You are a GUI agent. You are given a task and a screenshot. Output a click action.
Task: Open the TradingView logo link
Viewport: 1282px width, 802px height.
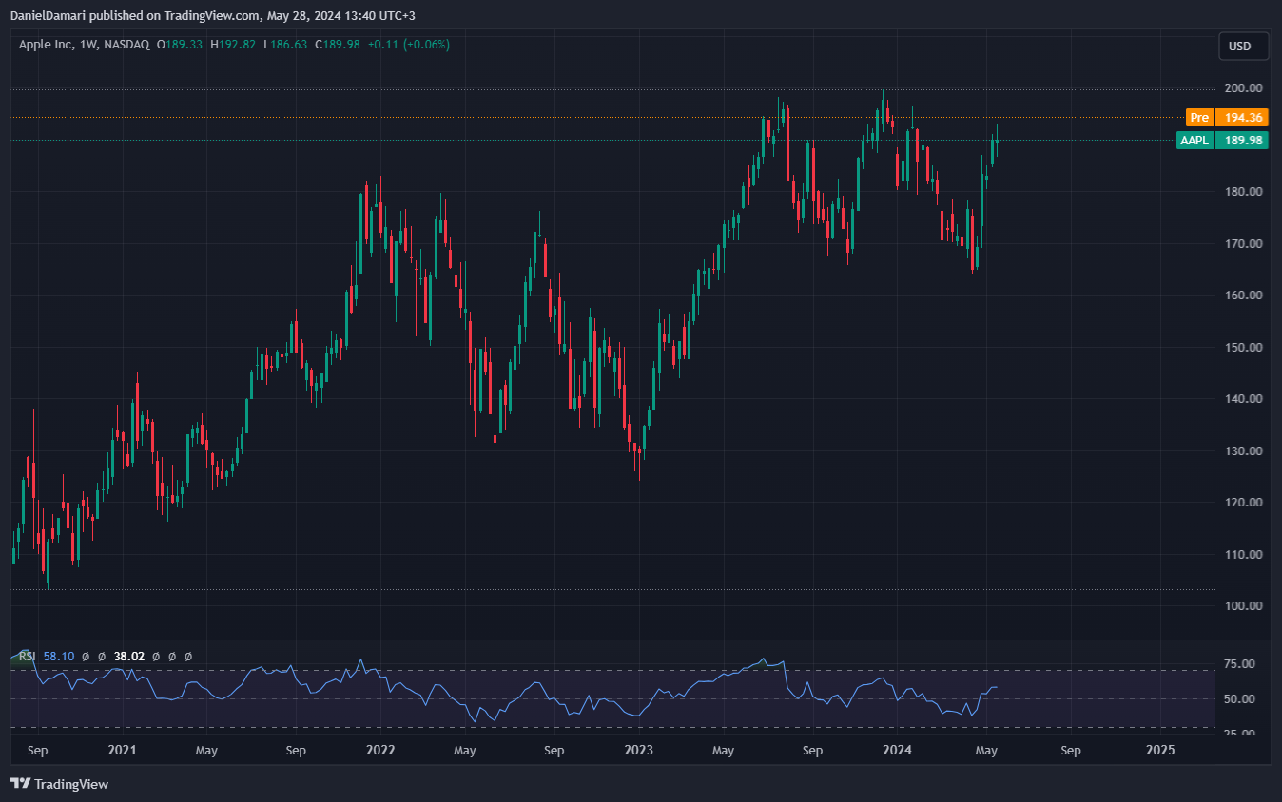tap(59, 784)
